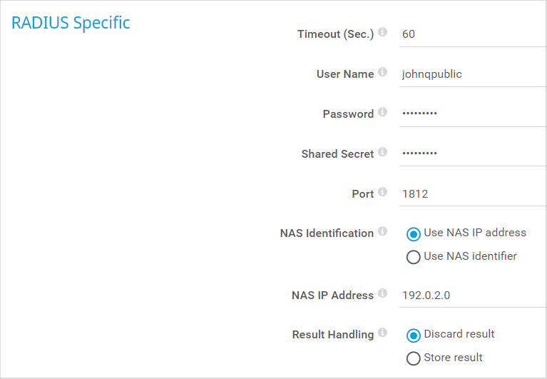This screenshot has height=379, width=547.
Task: Edit the NAS IP Address field 192.0.2.0
Action: (x=473, y=295)
